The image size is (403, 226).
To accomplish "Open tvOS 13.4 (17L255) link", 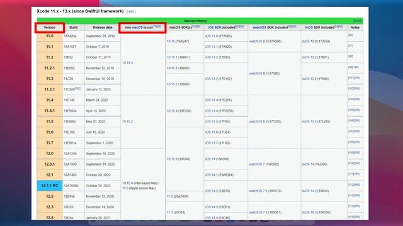I will tap(316, 121).
